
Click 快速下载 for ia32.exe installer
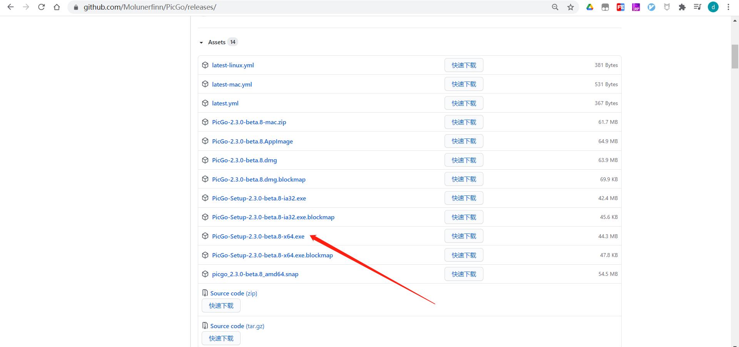coord(464,198)
